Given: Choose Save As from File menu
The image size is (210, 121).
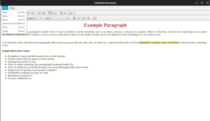Looking at the screenshot, I should (7, 24).
